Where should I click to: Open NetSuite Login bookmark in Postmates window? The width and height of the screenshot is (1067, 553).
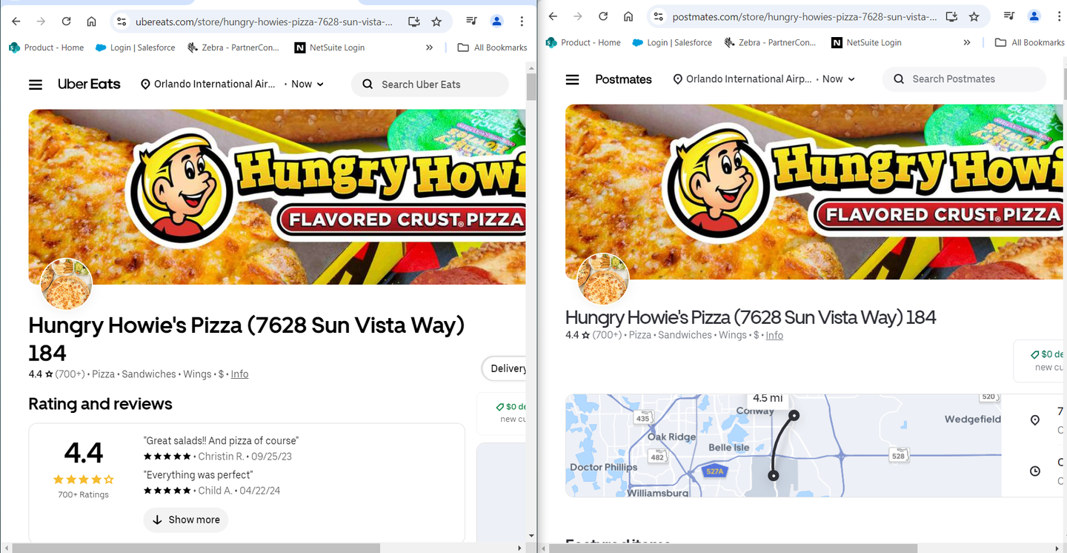(x=866, y=42)
